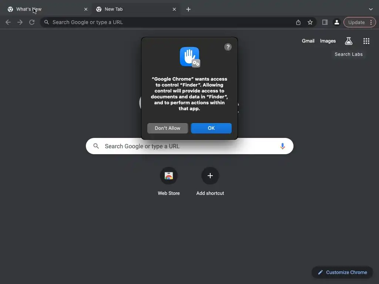This screenshot has height=284, width=379.
Task: Click the magnifier icon in Google search box
Action: click(96, 146)
